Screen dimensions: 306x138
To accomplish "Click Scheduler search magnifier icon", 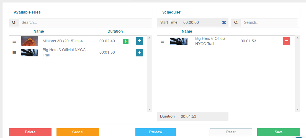I will point(236,23).
